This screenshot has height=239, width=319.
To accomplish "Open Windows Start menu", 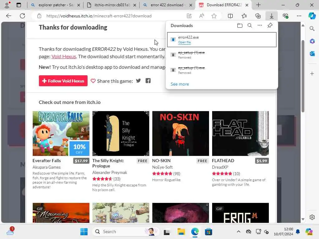I will 84,232.
